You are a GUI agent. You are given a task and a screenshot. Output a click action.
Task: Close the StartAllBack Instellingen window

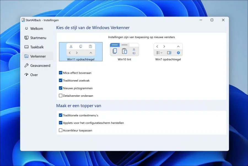pos(223,20)
